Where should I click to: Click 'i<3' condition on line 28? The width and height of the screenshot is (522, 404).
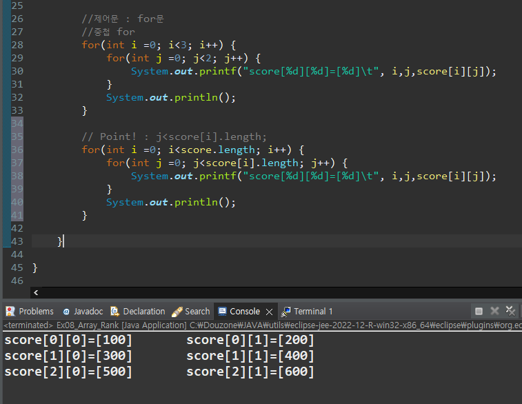[x=178, y=45]
